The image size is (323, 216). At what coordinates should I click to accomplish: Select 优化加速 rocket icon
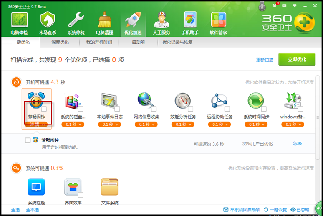click(133, 20)
